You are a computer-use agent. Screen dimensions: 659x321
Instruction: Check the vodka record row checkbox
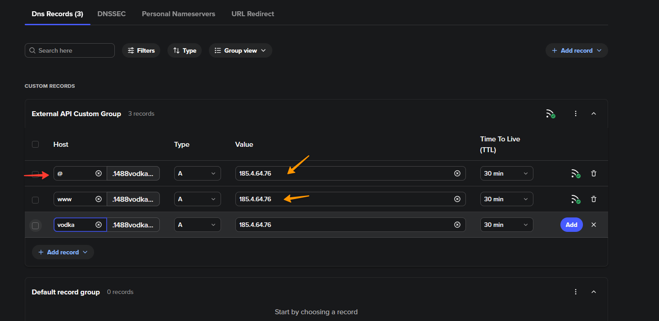[36, 226]
